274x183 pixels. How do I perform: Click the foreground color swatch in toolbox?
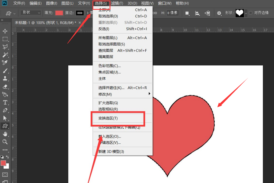click(3, 163)
